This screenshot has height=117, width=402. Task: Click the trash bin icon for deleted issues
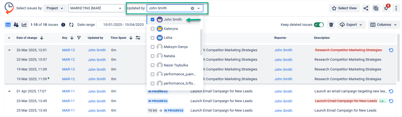point(331,25)
